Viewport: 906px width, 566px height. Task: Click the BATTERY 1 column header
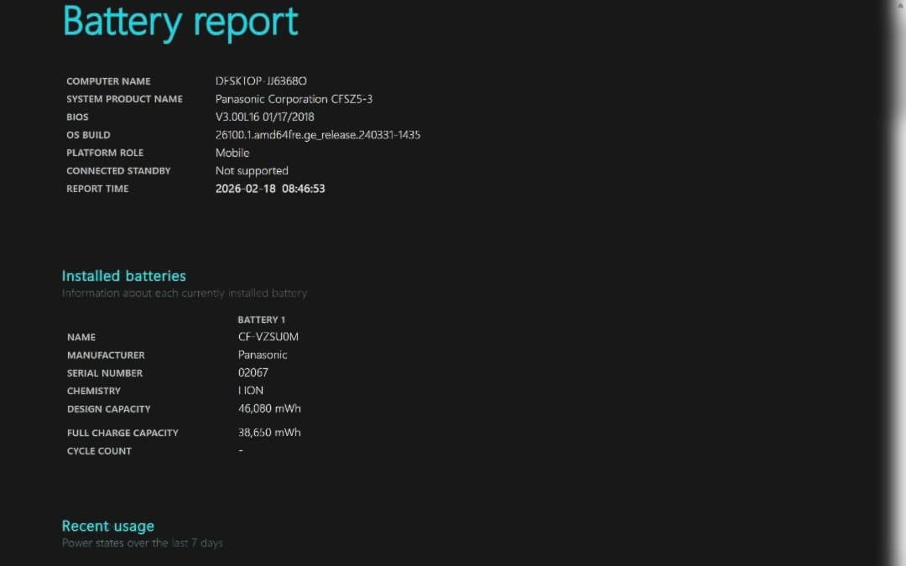[x=262, y=319]
